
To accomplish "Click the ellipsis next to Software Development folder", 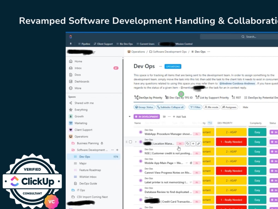I will (x=112, y=150).
